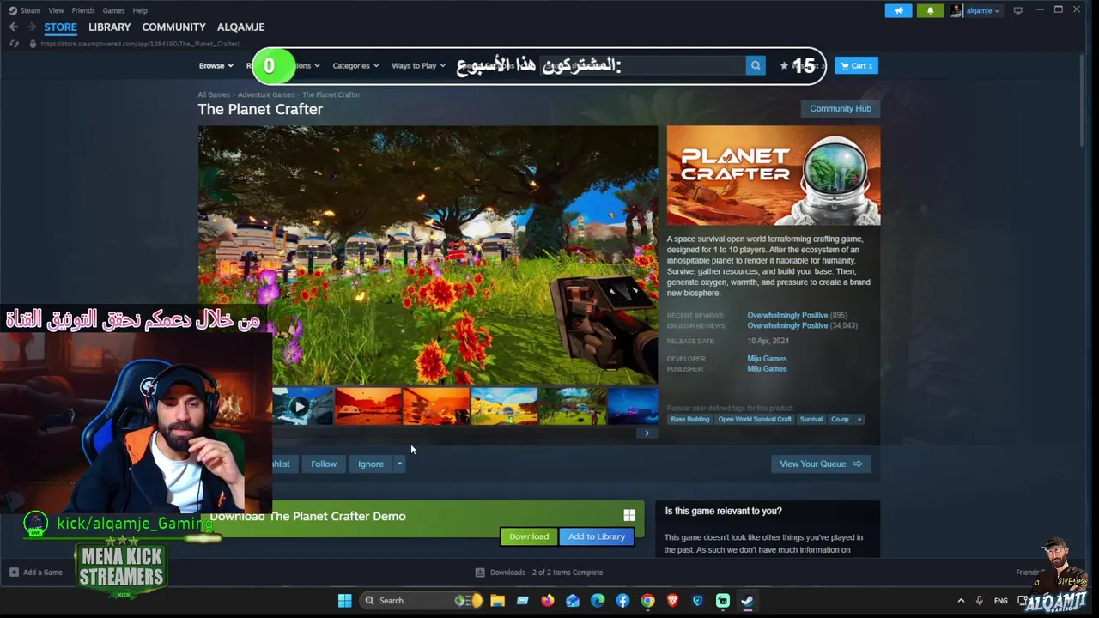Go back with the Steam back arrow

[x=13, y=27]
